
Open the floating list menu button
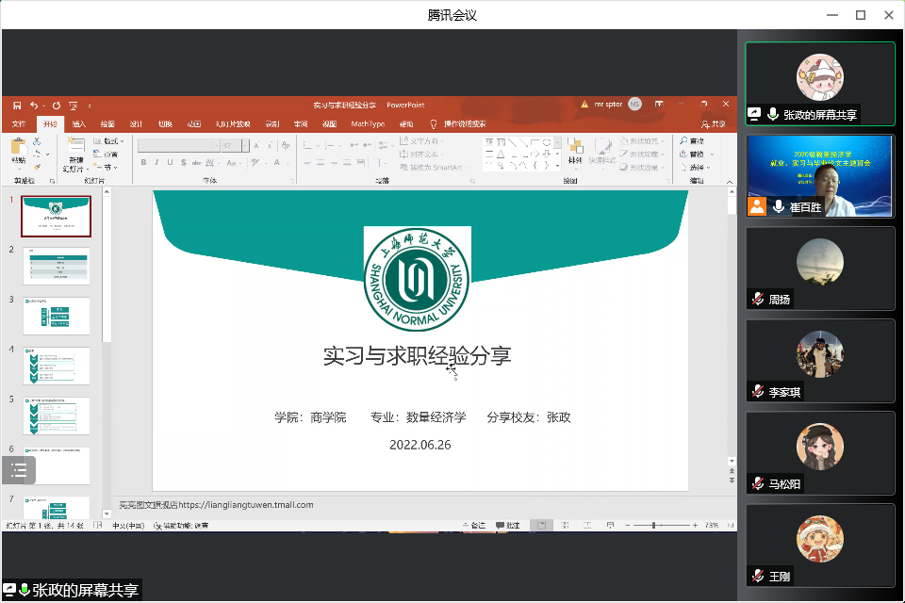(x=19, y=470)
